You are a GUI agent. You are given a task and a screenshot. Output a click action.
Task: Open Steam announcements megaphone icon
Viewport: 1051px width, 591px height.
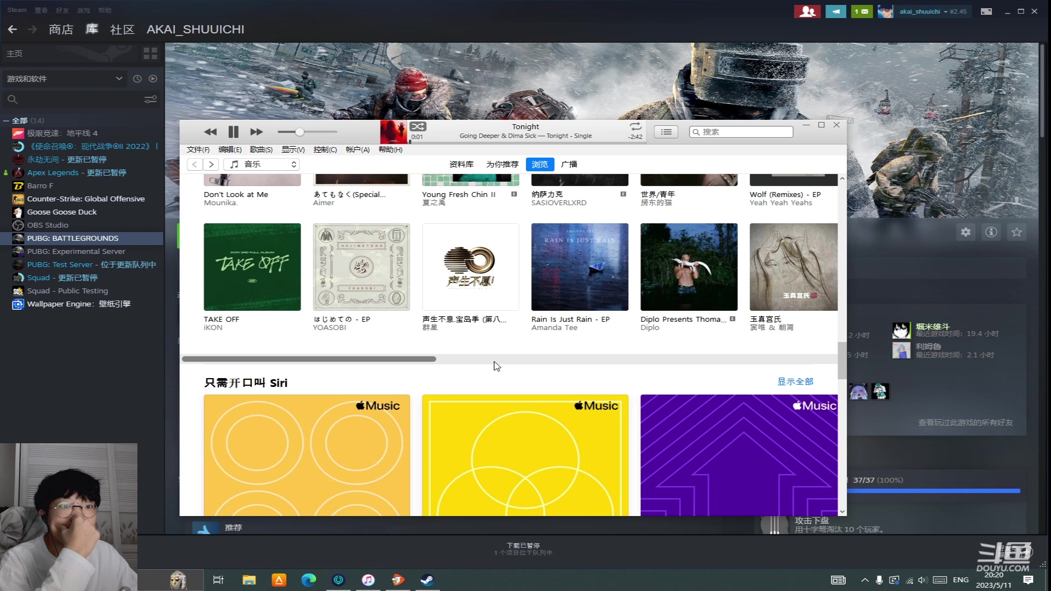click(835, 11)
